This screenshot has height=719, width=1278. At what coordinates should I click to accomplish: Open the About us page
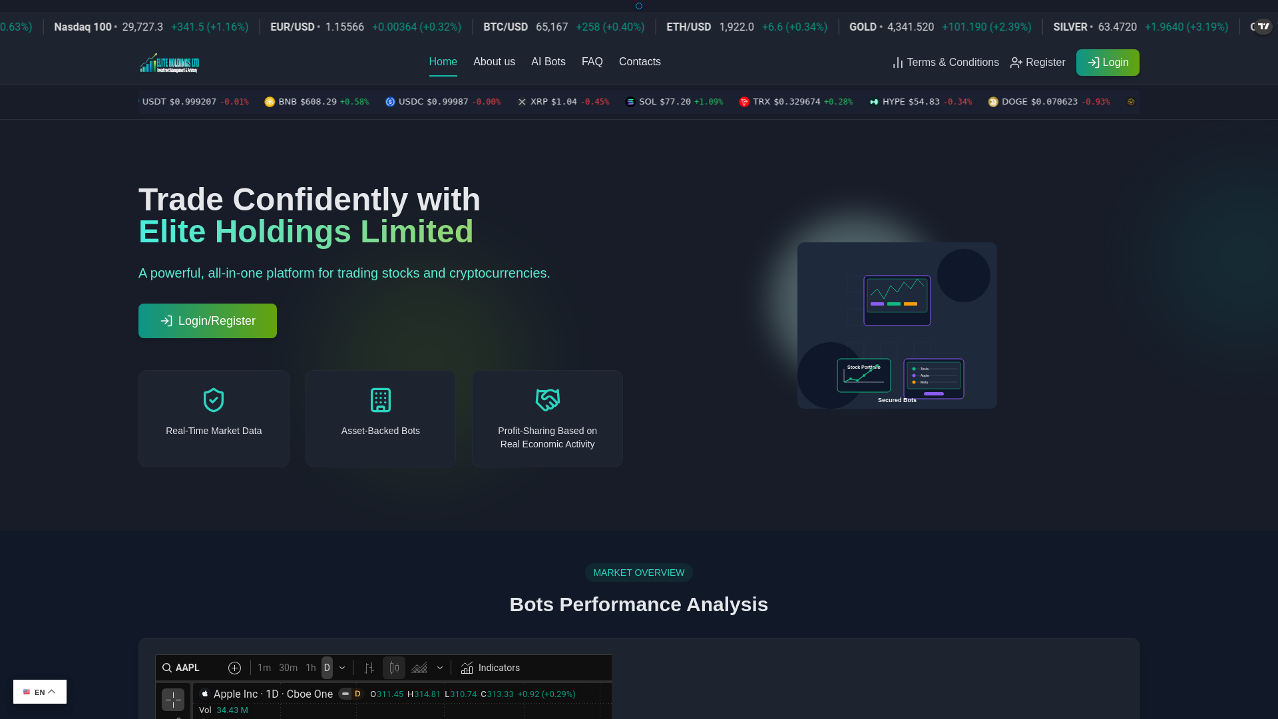point(495,62)
